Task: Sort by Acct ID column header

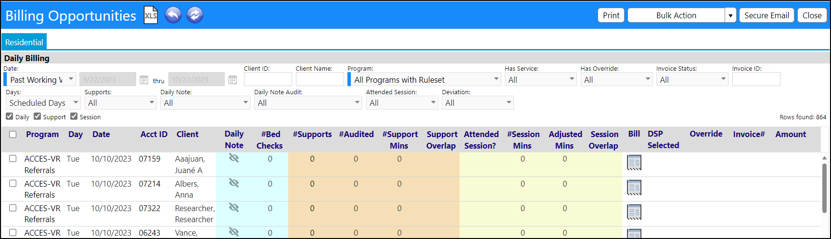Action: [x=154, y=134]
